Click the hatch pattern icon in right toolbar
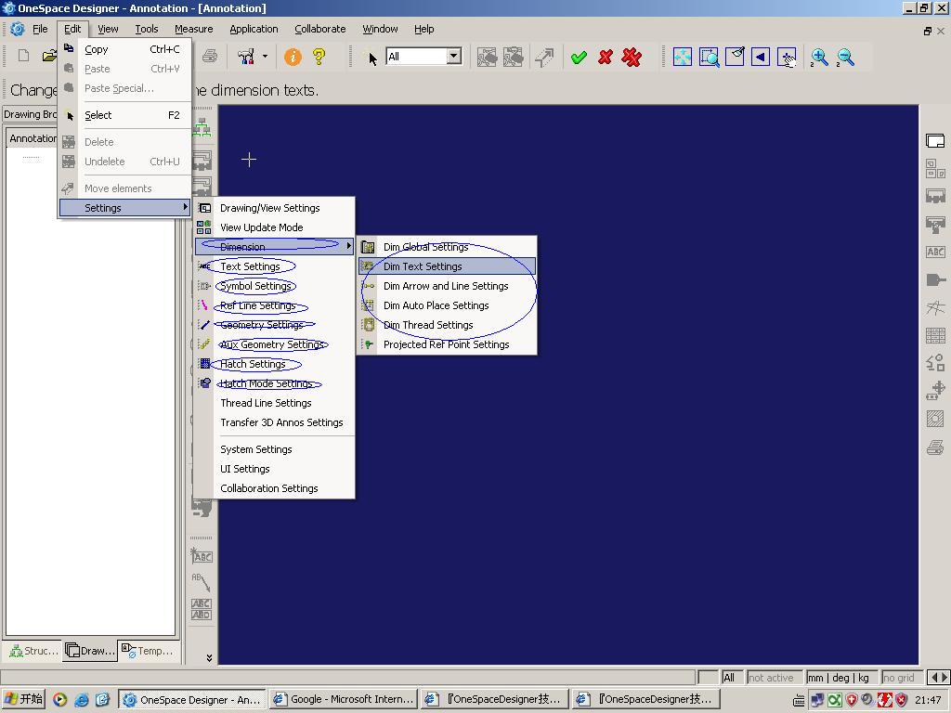Viewport: 951px width, 713px height. 935,419
